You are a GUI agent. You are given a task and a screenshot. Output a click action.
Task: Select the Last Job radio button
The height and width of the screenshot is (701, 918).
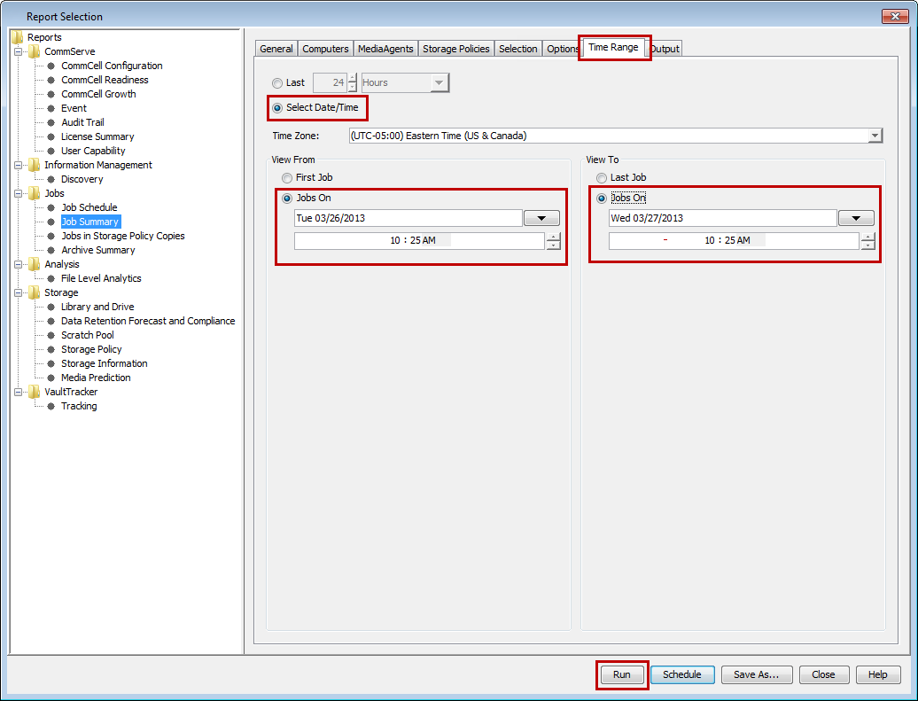(x=602, y=178)
